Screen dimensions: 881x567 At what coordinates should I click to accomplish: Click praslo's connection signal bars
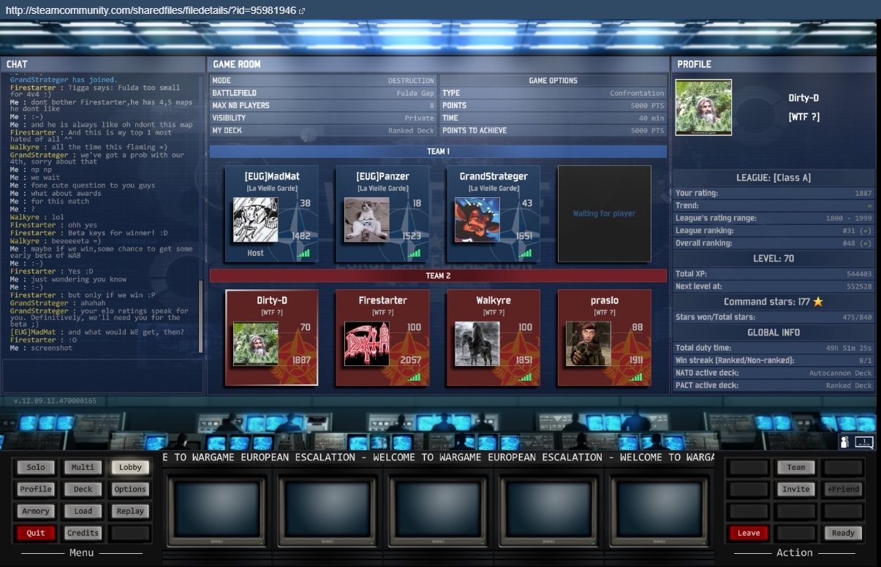(636, 377)
